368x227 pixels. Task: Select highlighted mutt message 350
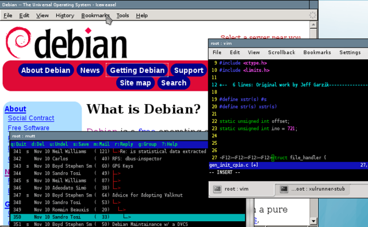128,217
